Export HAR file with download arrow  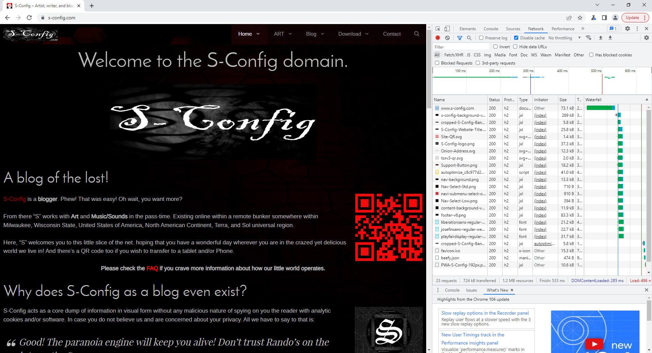pyautogui.click(x=610, y=38)
